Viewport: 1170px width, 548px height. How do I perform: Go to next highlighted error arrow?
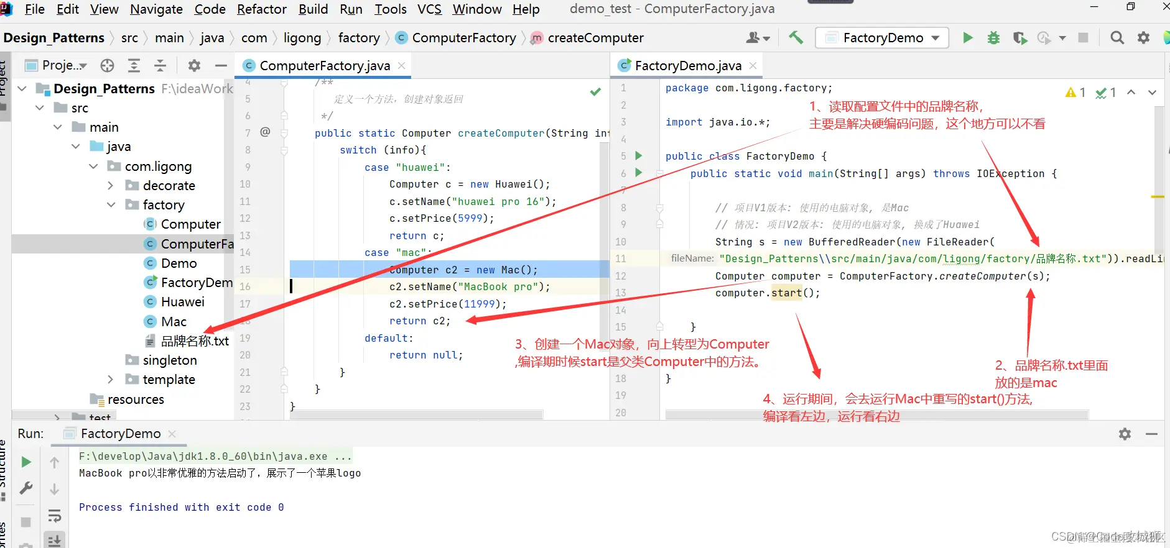(x=1152, y=93)
